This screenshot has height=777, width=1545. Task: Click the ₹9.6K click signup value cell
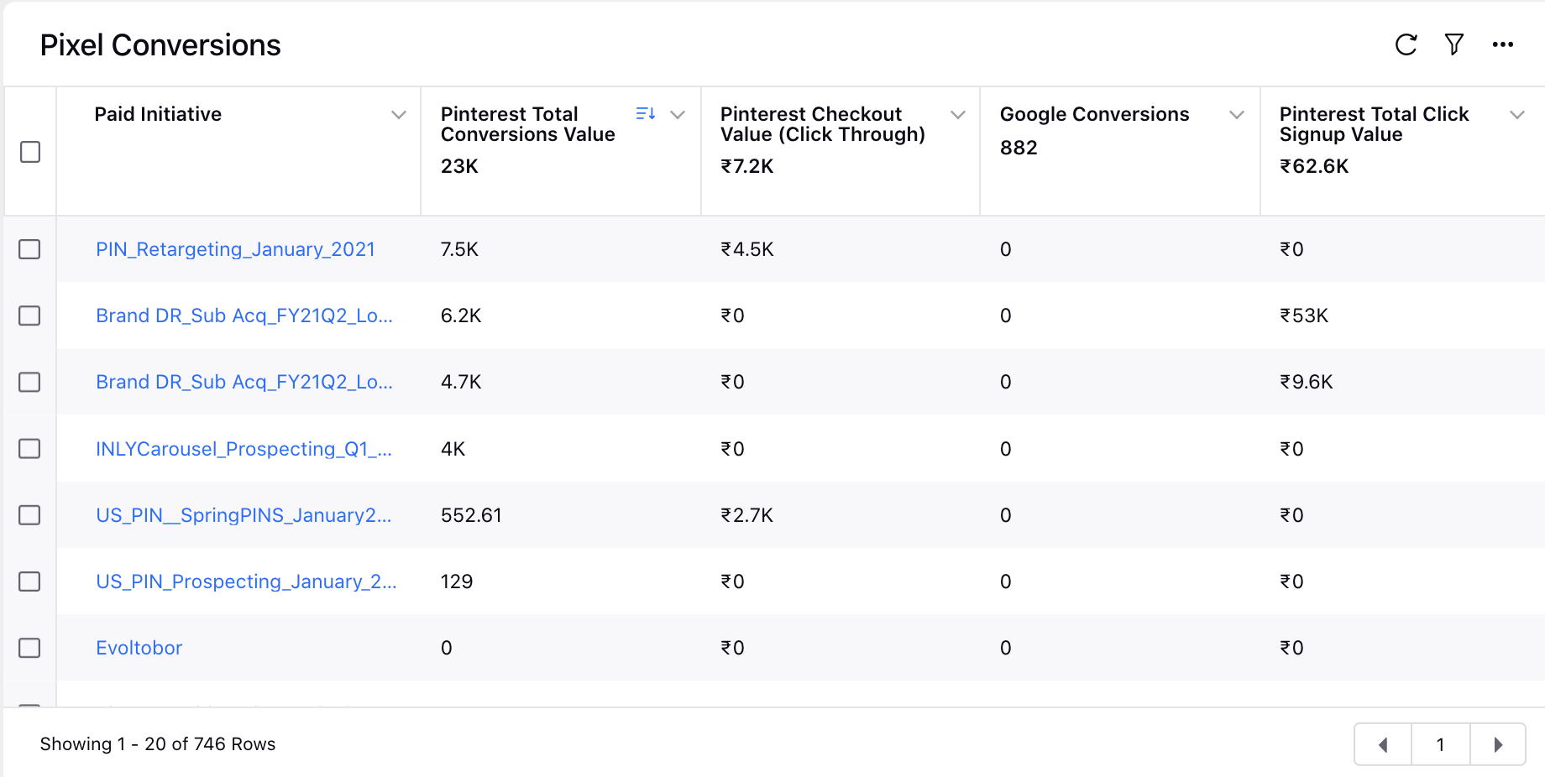[1307, 382]
